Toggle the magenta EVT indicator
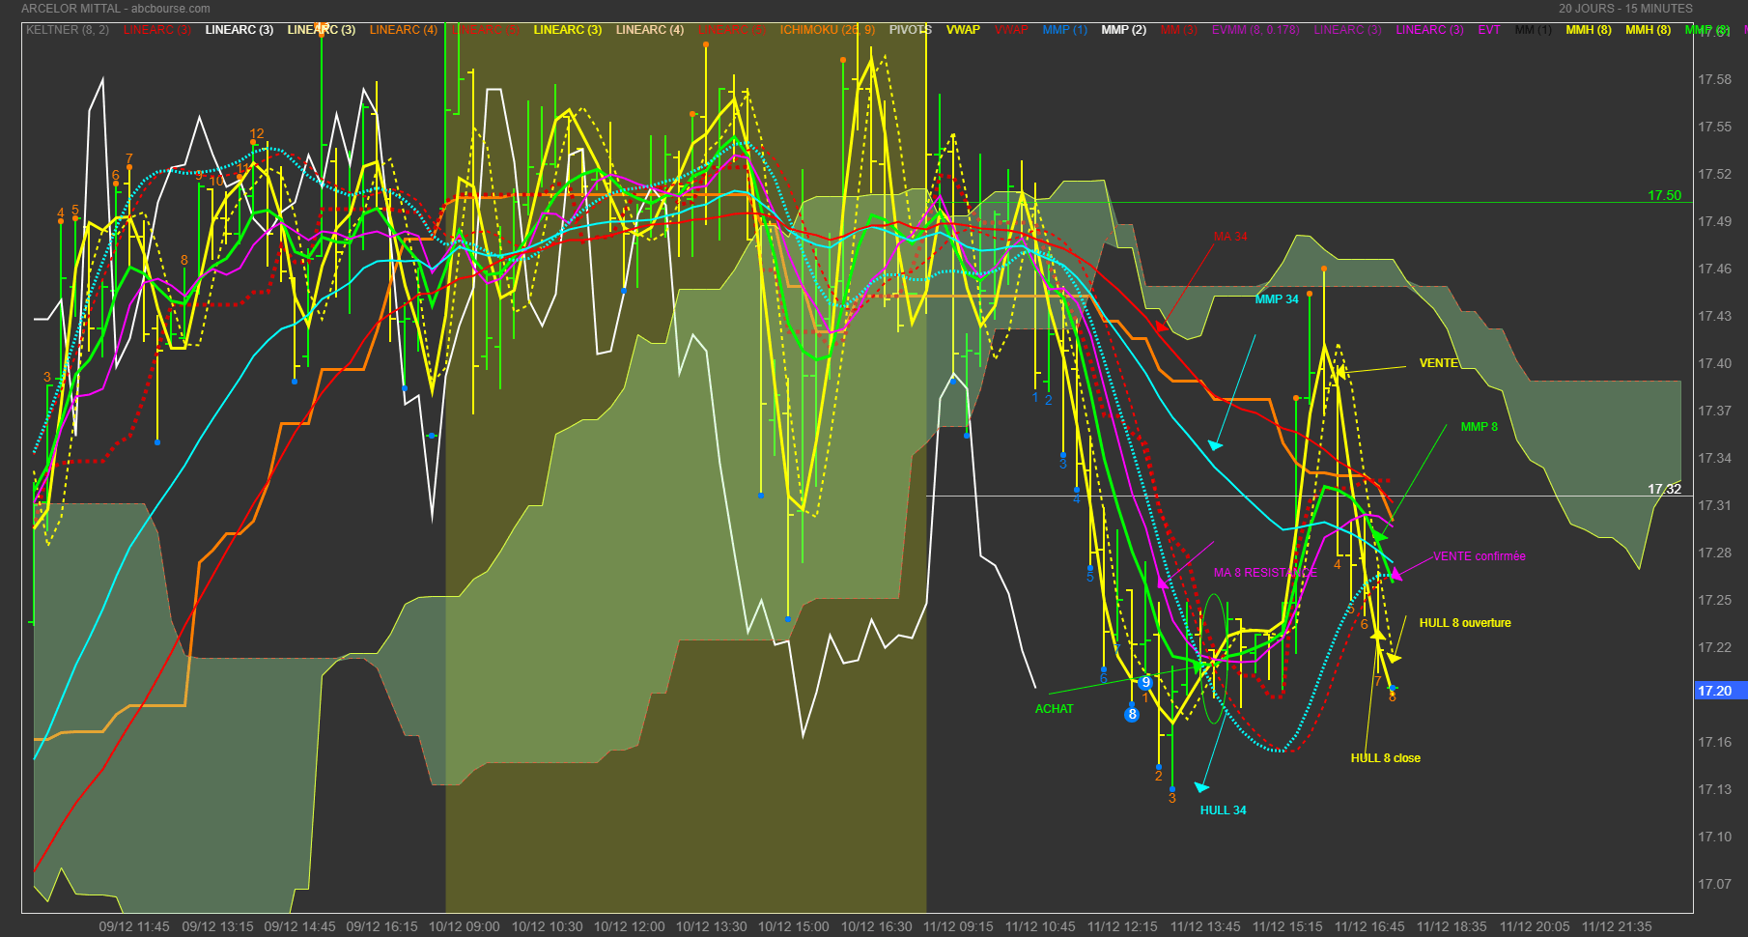 click(1489, 30)
